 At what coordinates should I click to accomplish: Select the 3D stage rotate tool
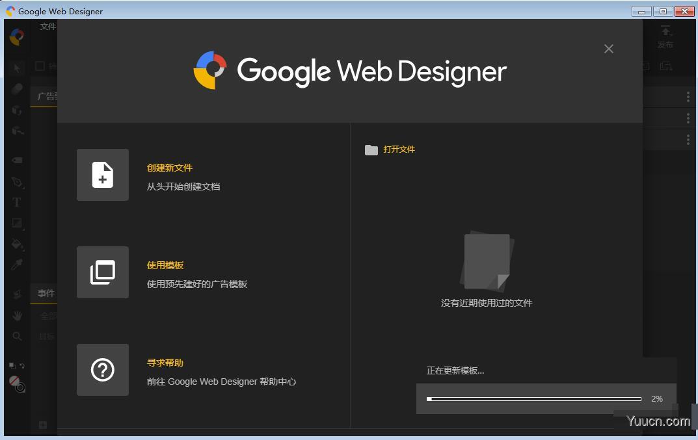click(x=17, y=88)
